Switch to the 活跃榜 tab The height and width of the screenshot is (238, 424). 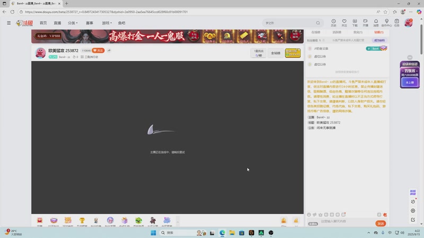tap(337, 32)
